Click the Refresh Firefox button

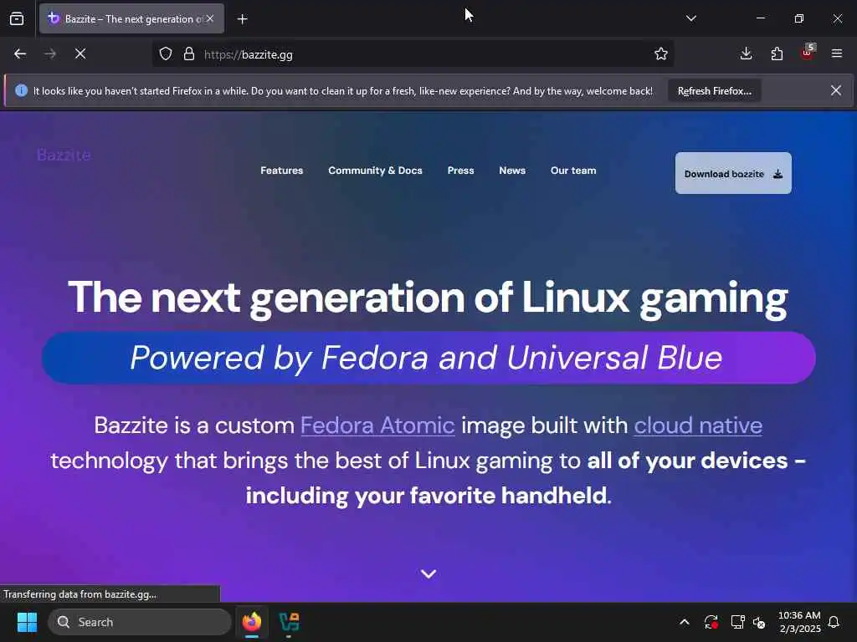(715, 91)
